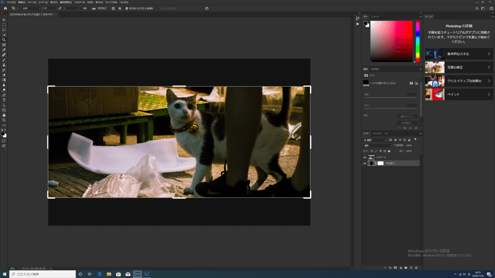495x278 pixels.
Task: Swap crop width and height values
Action: 61,8
